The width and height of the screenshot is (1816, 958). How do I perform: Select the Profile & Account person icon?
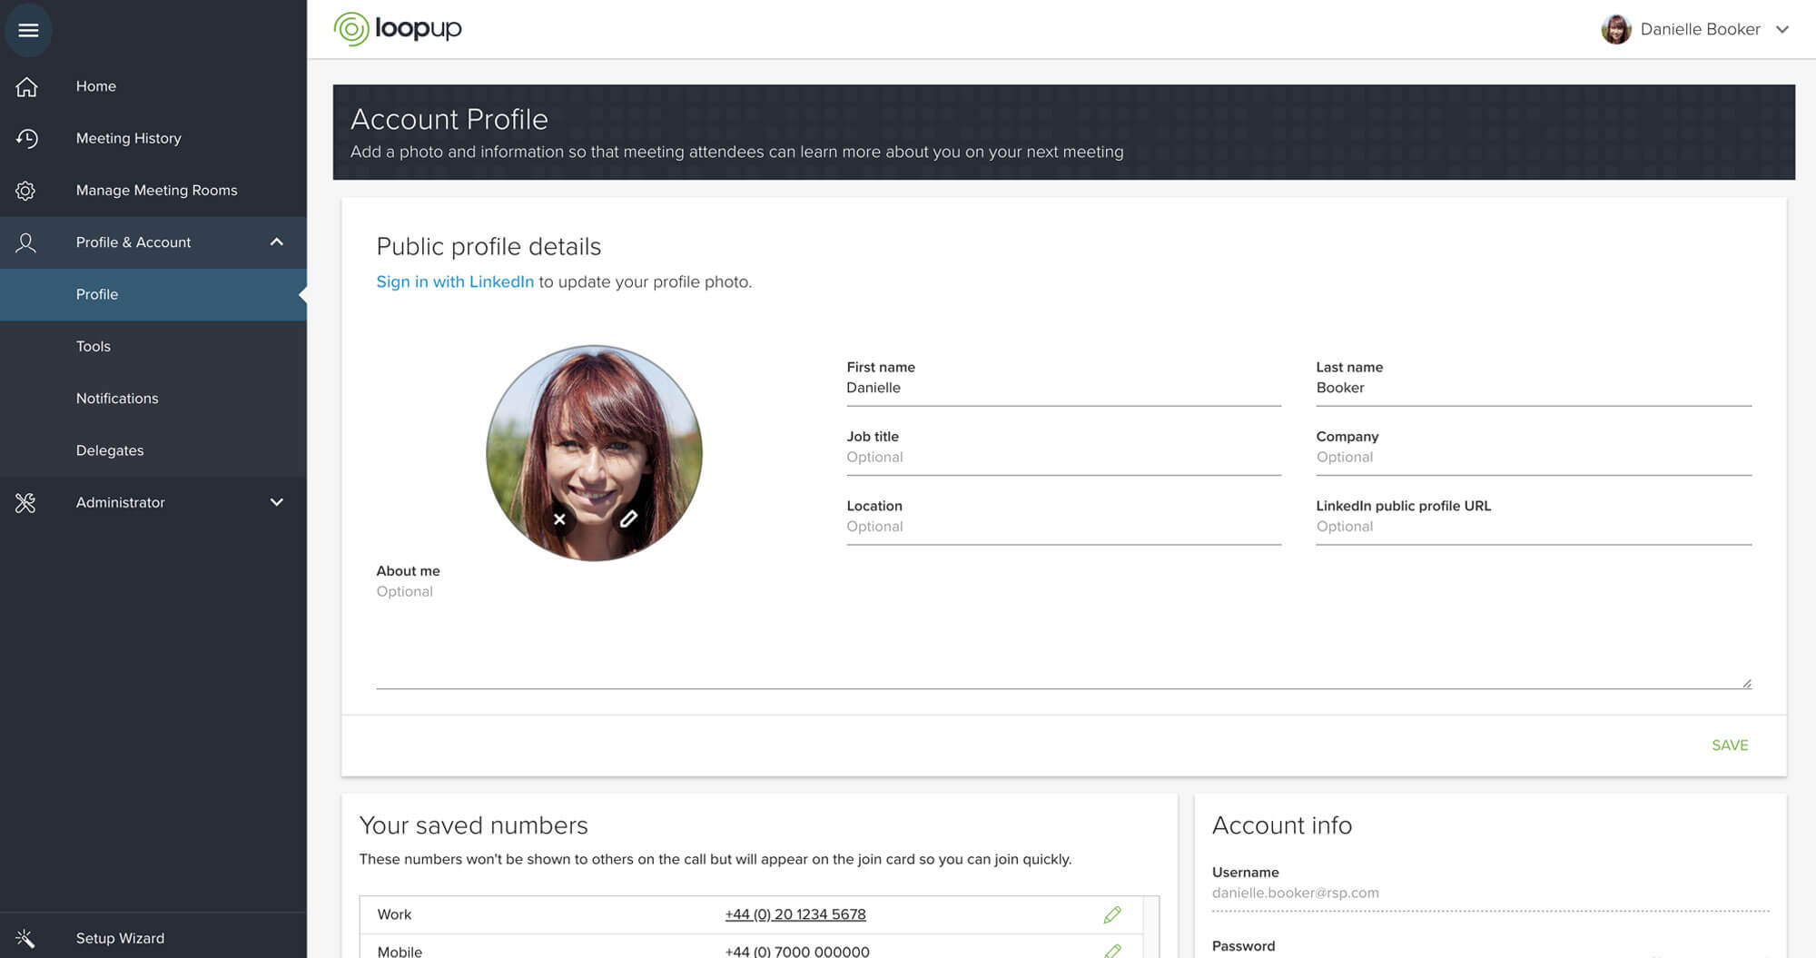pos(25,242)
